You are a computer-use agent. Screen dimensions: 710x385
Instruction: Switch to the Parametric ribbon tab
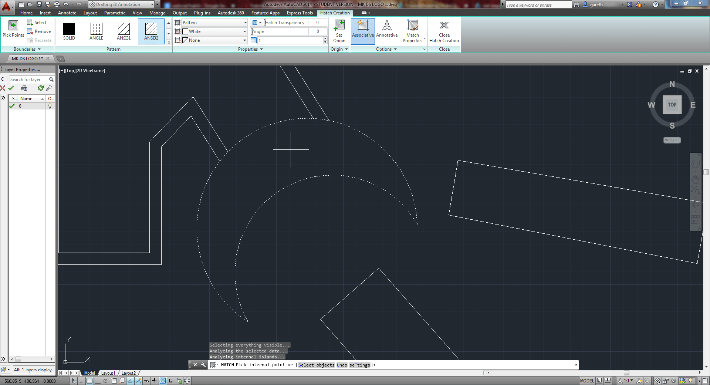point(115,13)
